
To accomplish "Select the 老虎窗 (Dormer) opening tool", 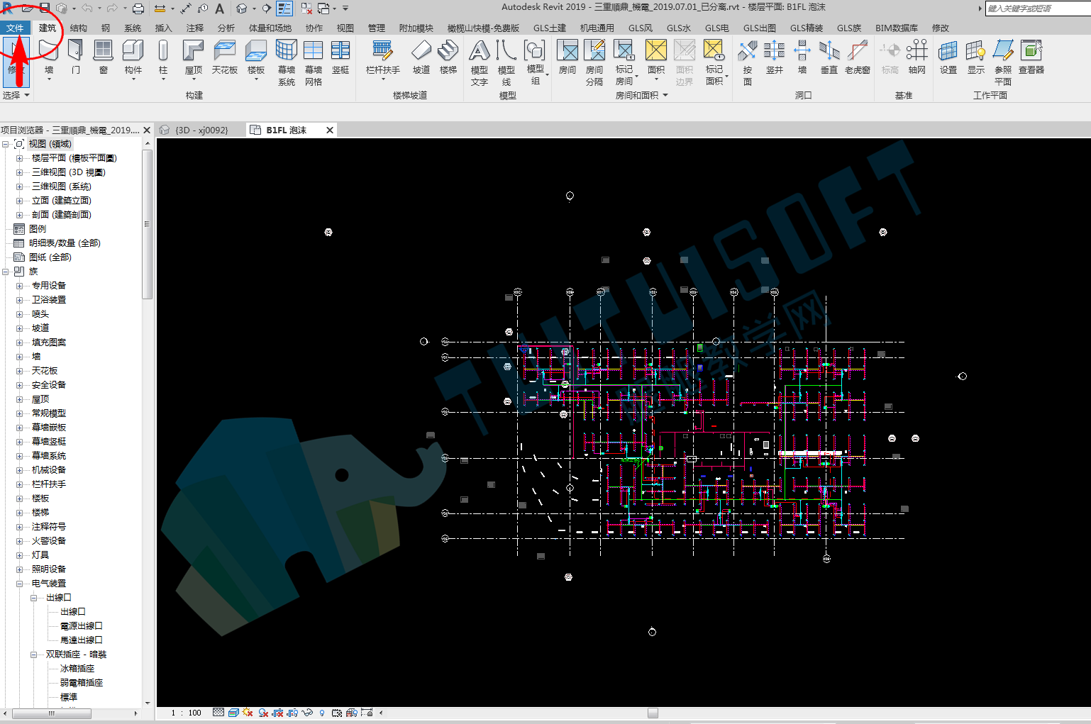I will pos(857,57).
